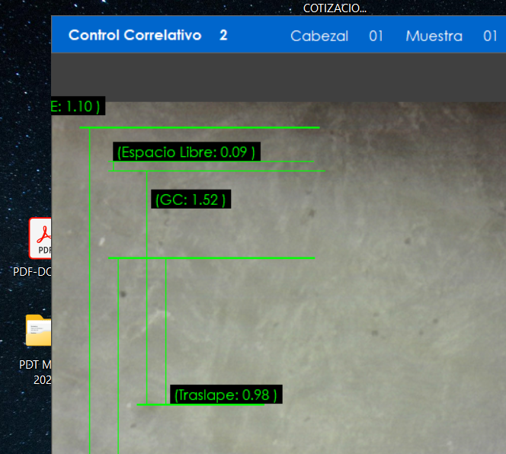This screenshot has width=506, height=454.
Task: Click the Muestra header label
Action: tap(434, 36)
